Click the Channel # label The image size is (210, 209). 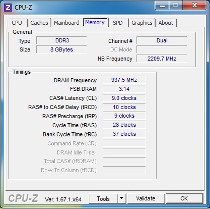coord(120,41)
